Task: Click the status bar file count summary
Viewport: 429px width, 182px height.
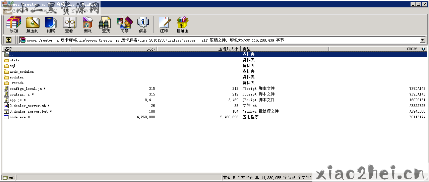Action: (267, 178)
